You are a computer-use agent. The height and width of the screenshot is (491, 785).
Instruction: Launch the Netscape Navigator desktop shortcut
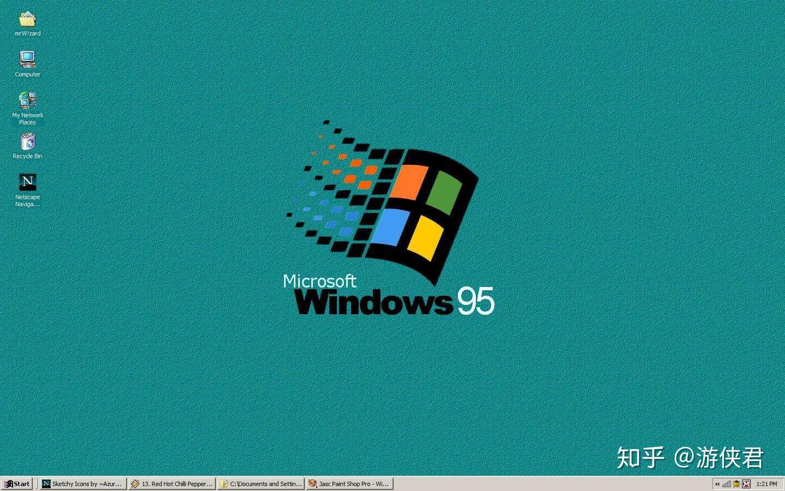tap(27, 182)
